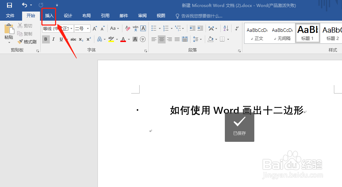Open the 文件 menu
Screen dimensions: 342x187
point(10,16)
